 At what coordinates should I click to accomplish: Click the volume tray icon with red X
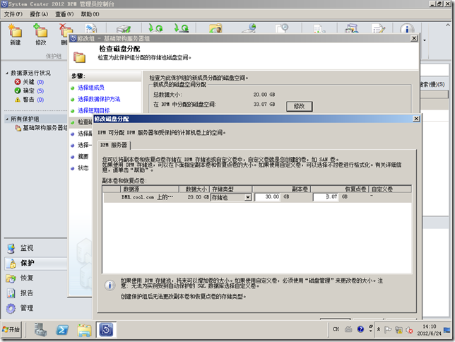(409, 330)
